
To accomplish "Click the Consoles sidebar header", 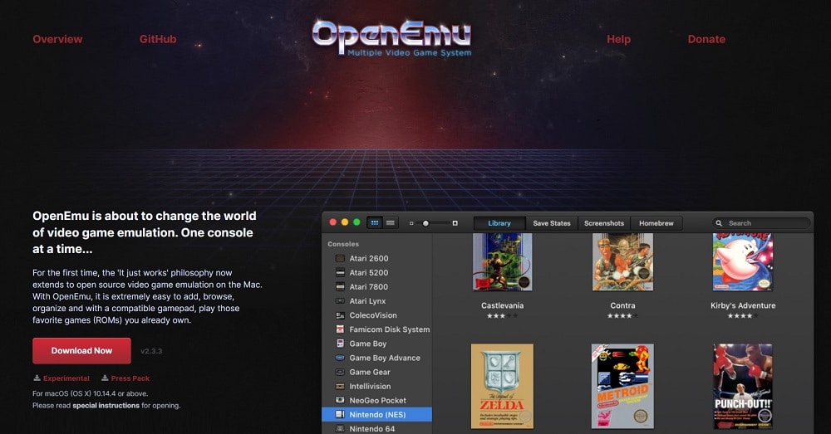I will [x=343, y=244].
